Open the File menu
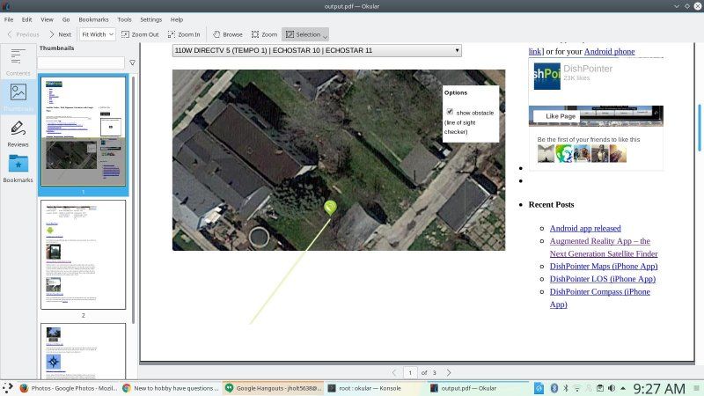This screenshot has height=396, width=704. pos(9,19)
